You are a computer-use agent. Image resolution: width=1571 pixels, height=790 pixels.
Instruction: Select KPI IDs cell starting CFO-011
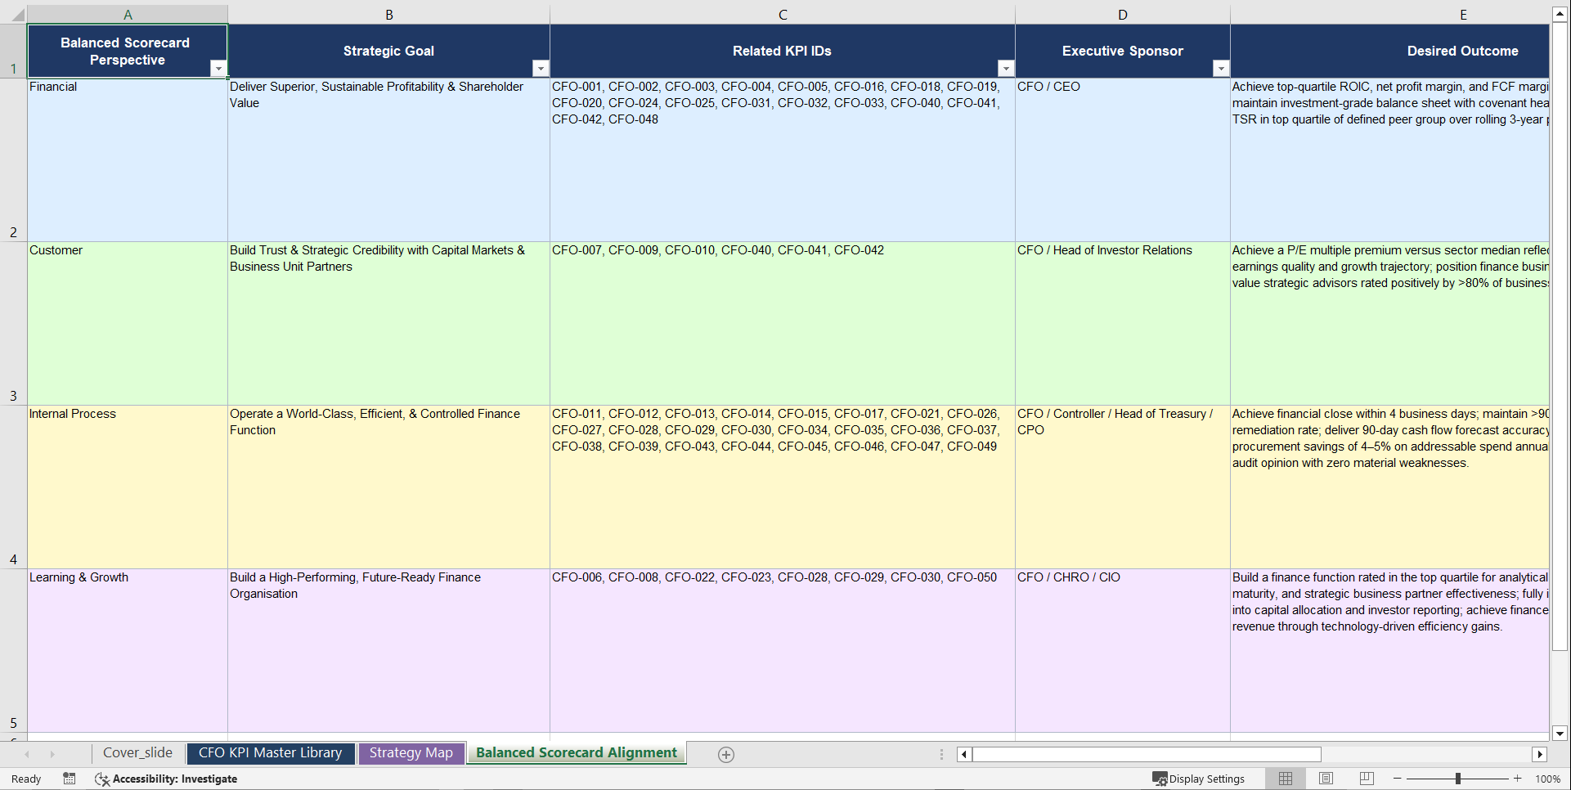pyautogui.click(x=783, y=487)
